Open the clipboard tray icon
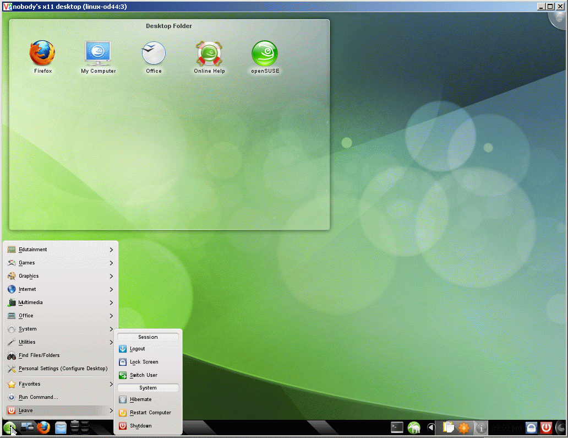Image resolution: width=568 pixels, height=438 pixels. (449, 428)
